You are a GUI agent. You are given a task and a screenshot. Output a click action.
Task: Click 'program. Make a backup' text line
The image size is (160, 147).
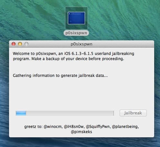(x=68, y=59)
